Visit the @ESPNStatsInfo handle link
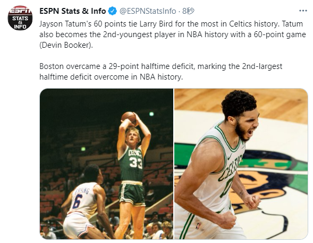The height and width of the screenshot is (243, 313). tap(148, 11)
